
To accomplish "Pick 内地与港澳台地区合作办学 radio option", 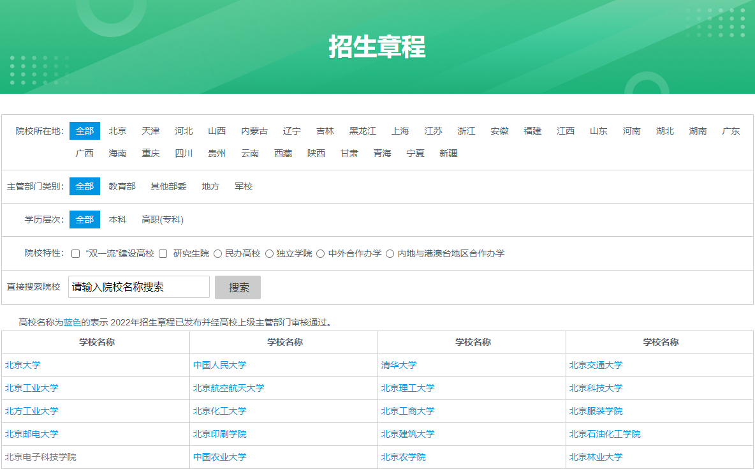I will click(390, 253).
